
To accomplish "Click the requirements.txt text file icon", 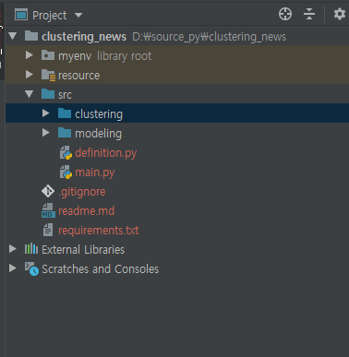I will (48, 230).
